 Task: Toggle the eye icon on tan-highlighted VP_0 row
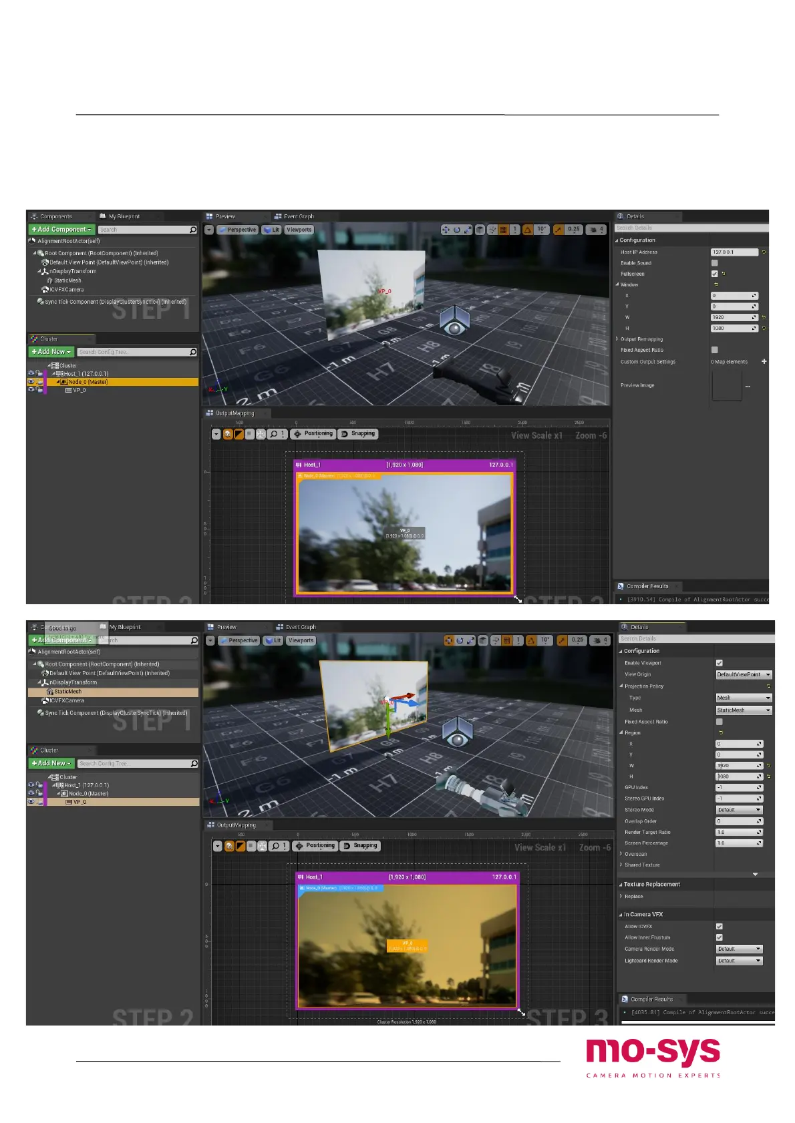pyautogui.click(x=31, y=802)
